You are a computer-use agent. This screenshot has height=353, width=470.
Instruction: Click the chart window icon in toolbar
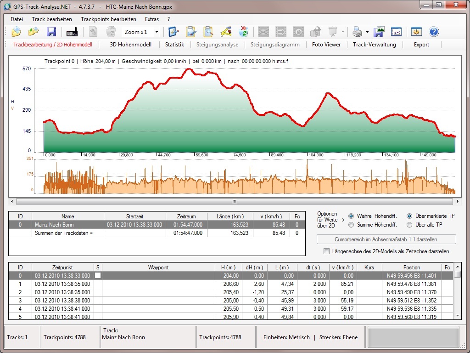coord(396,32)
